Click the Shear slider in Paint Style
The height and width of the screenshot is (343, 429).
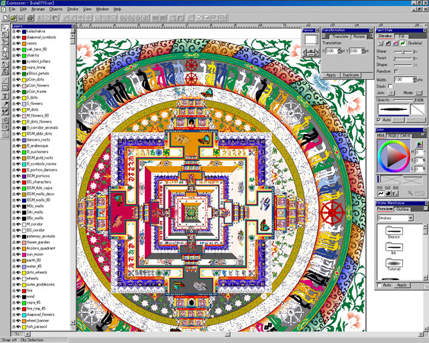pos(403,52)
